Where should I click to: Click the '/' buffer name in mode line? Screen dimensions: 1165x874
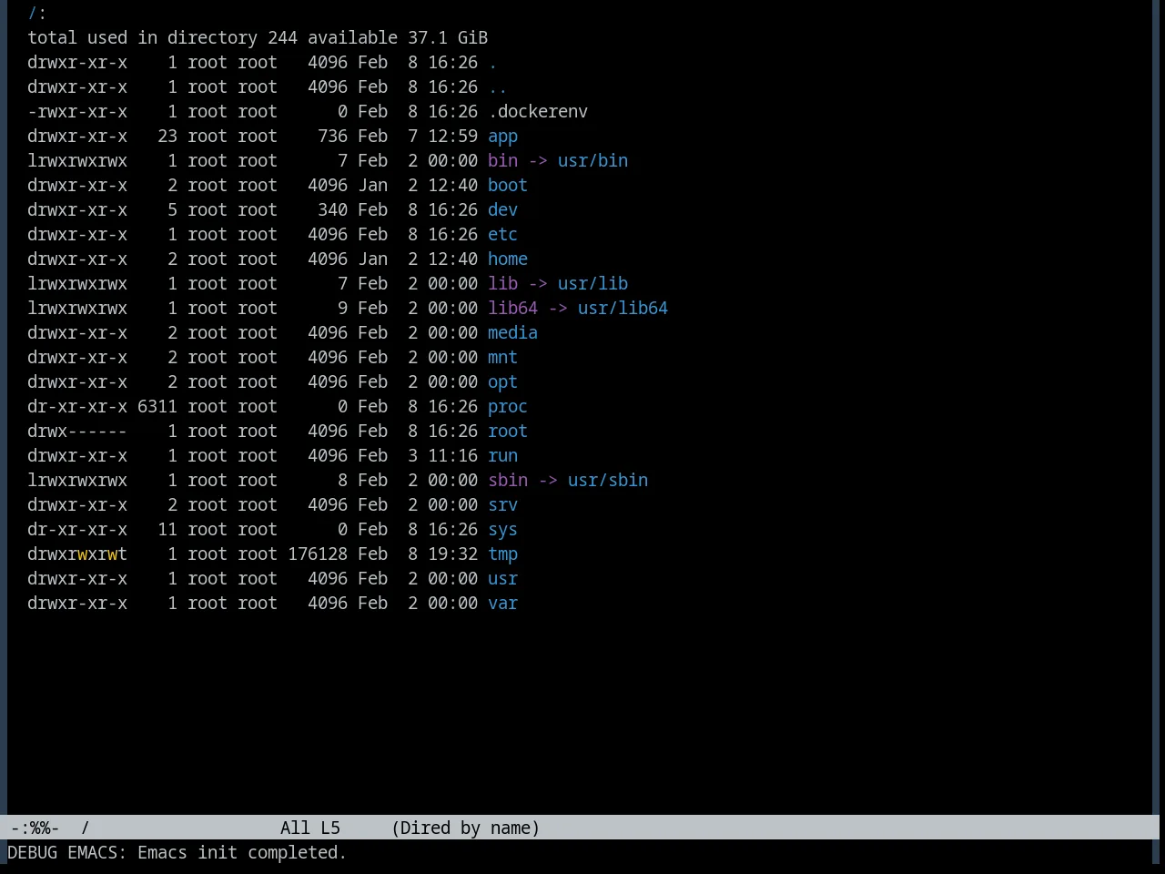pos(85,828)
